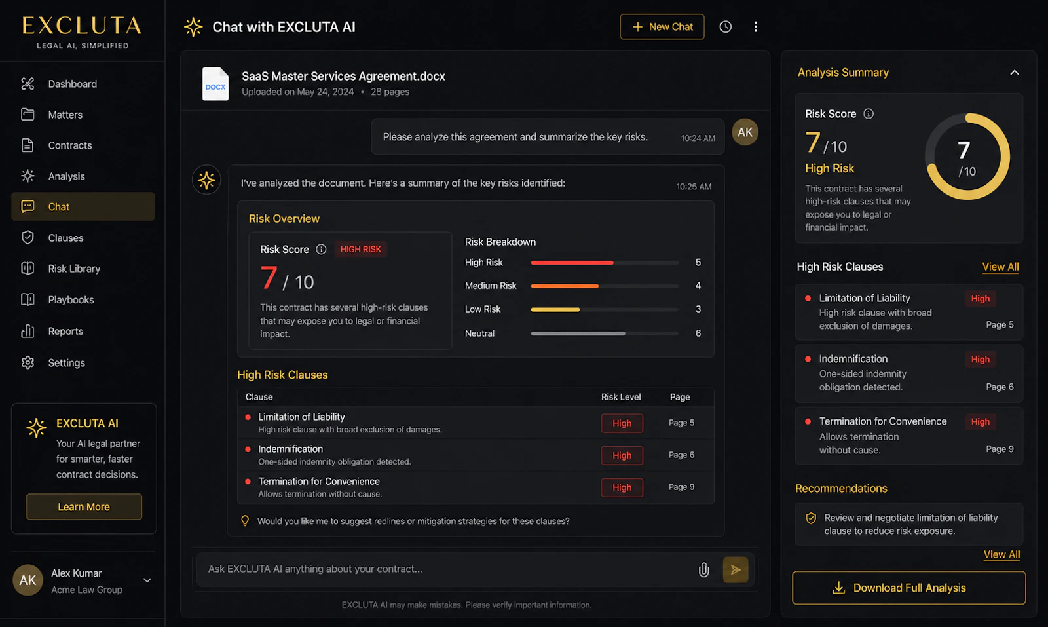View All High Risk Clauses

click(x=1000, y=267)
